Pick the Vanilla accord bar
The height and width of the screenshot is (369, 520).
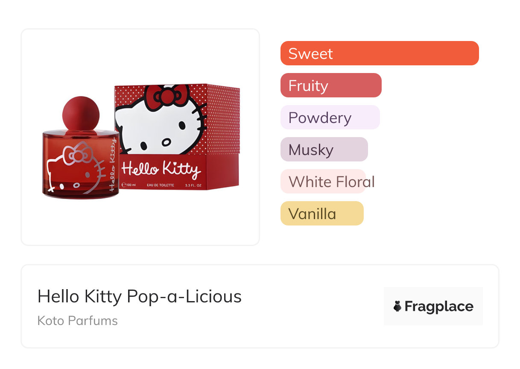[321, 214]
